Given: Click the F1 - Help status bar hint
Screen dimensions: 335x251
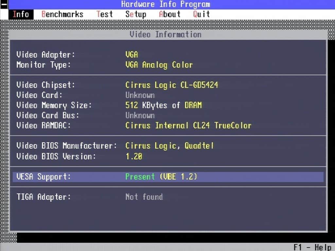Looking at the screenshot, I should pyautogui.click(x=312, y=247).
